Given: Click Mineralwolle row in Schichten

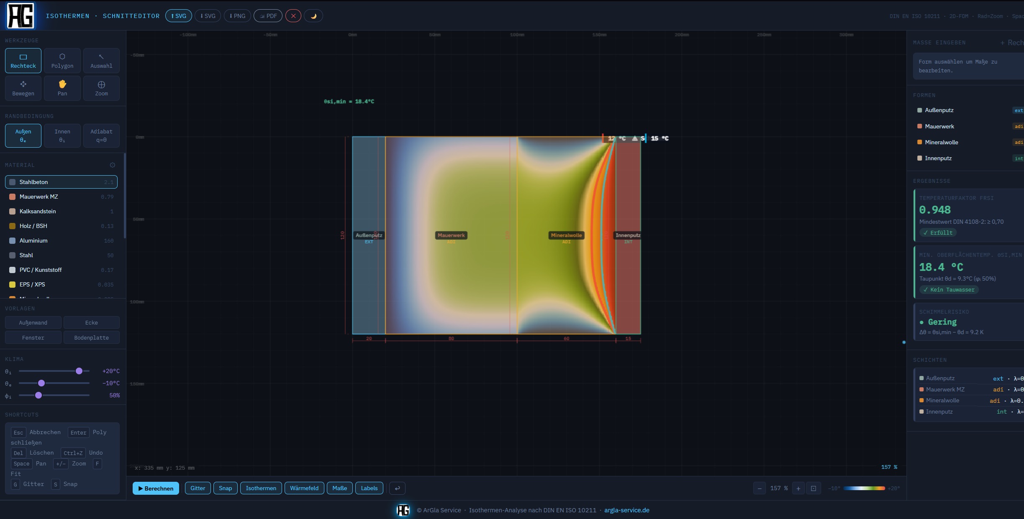Looking at the screenshot, I should coord(971,400).
